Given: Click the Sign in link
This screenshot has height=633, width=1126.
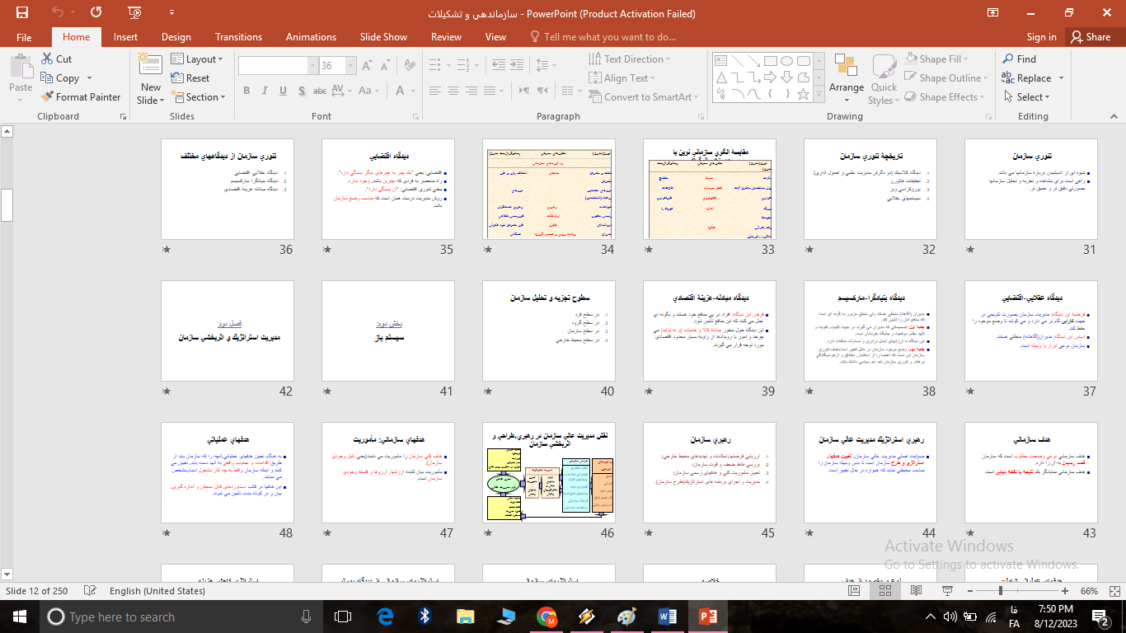Looking at the screenshot, I should tap(1041, 37).
